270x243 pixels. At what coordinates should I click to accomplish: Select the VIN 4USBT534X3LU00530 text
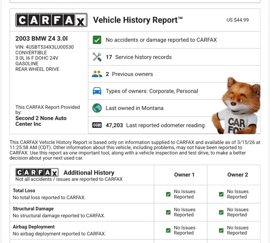click(x=45, y=47)
